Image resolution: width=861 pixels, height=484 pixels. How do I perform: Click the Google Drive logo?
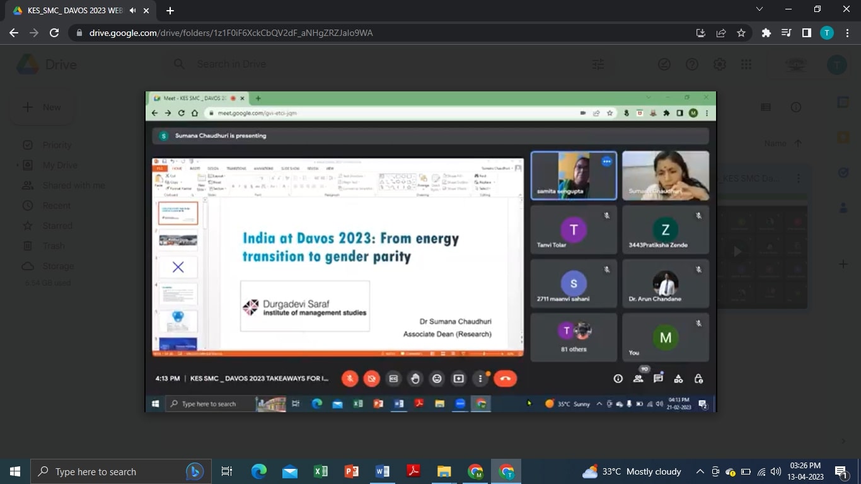coord(46,64)
